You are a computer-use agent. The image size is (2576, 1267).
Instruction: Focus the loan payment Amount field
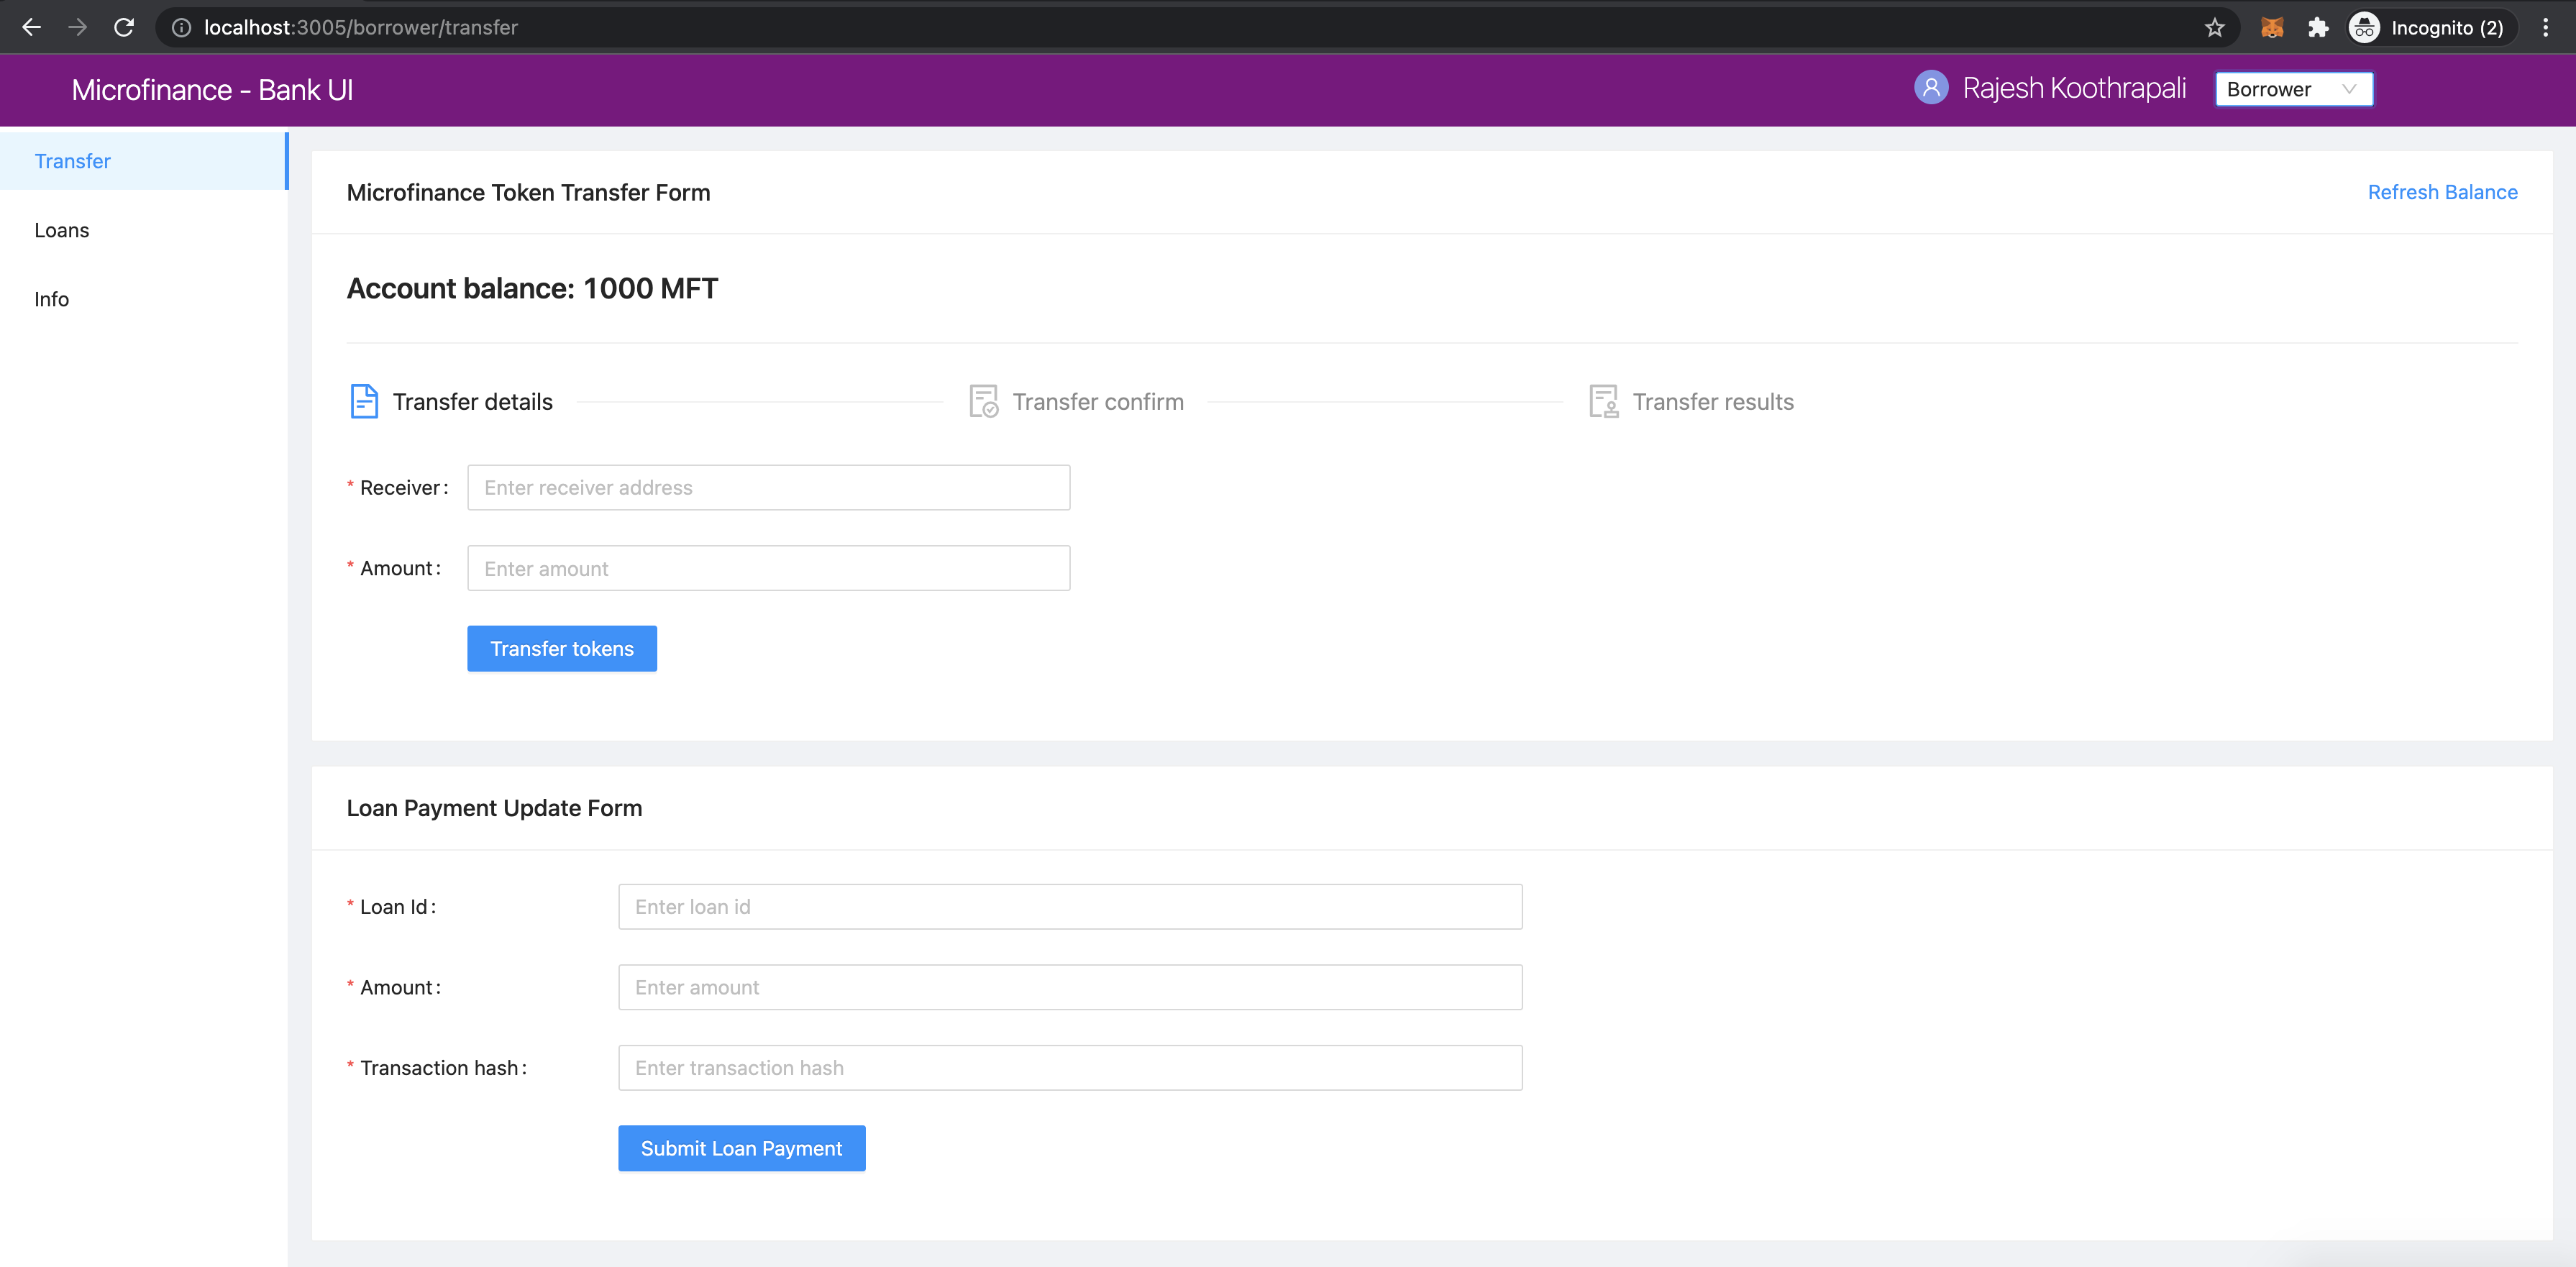coord(1070,987)
